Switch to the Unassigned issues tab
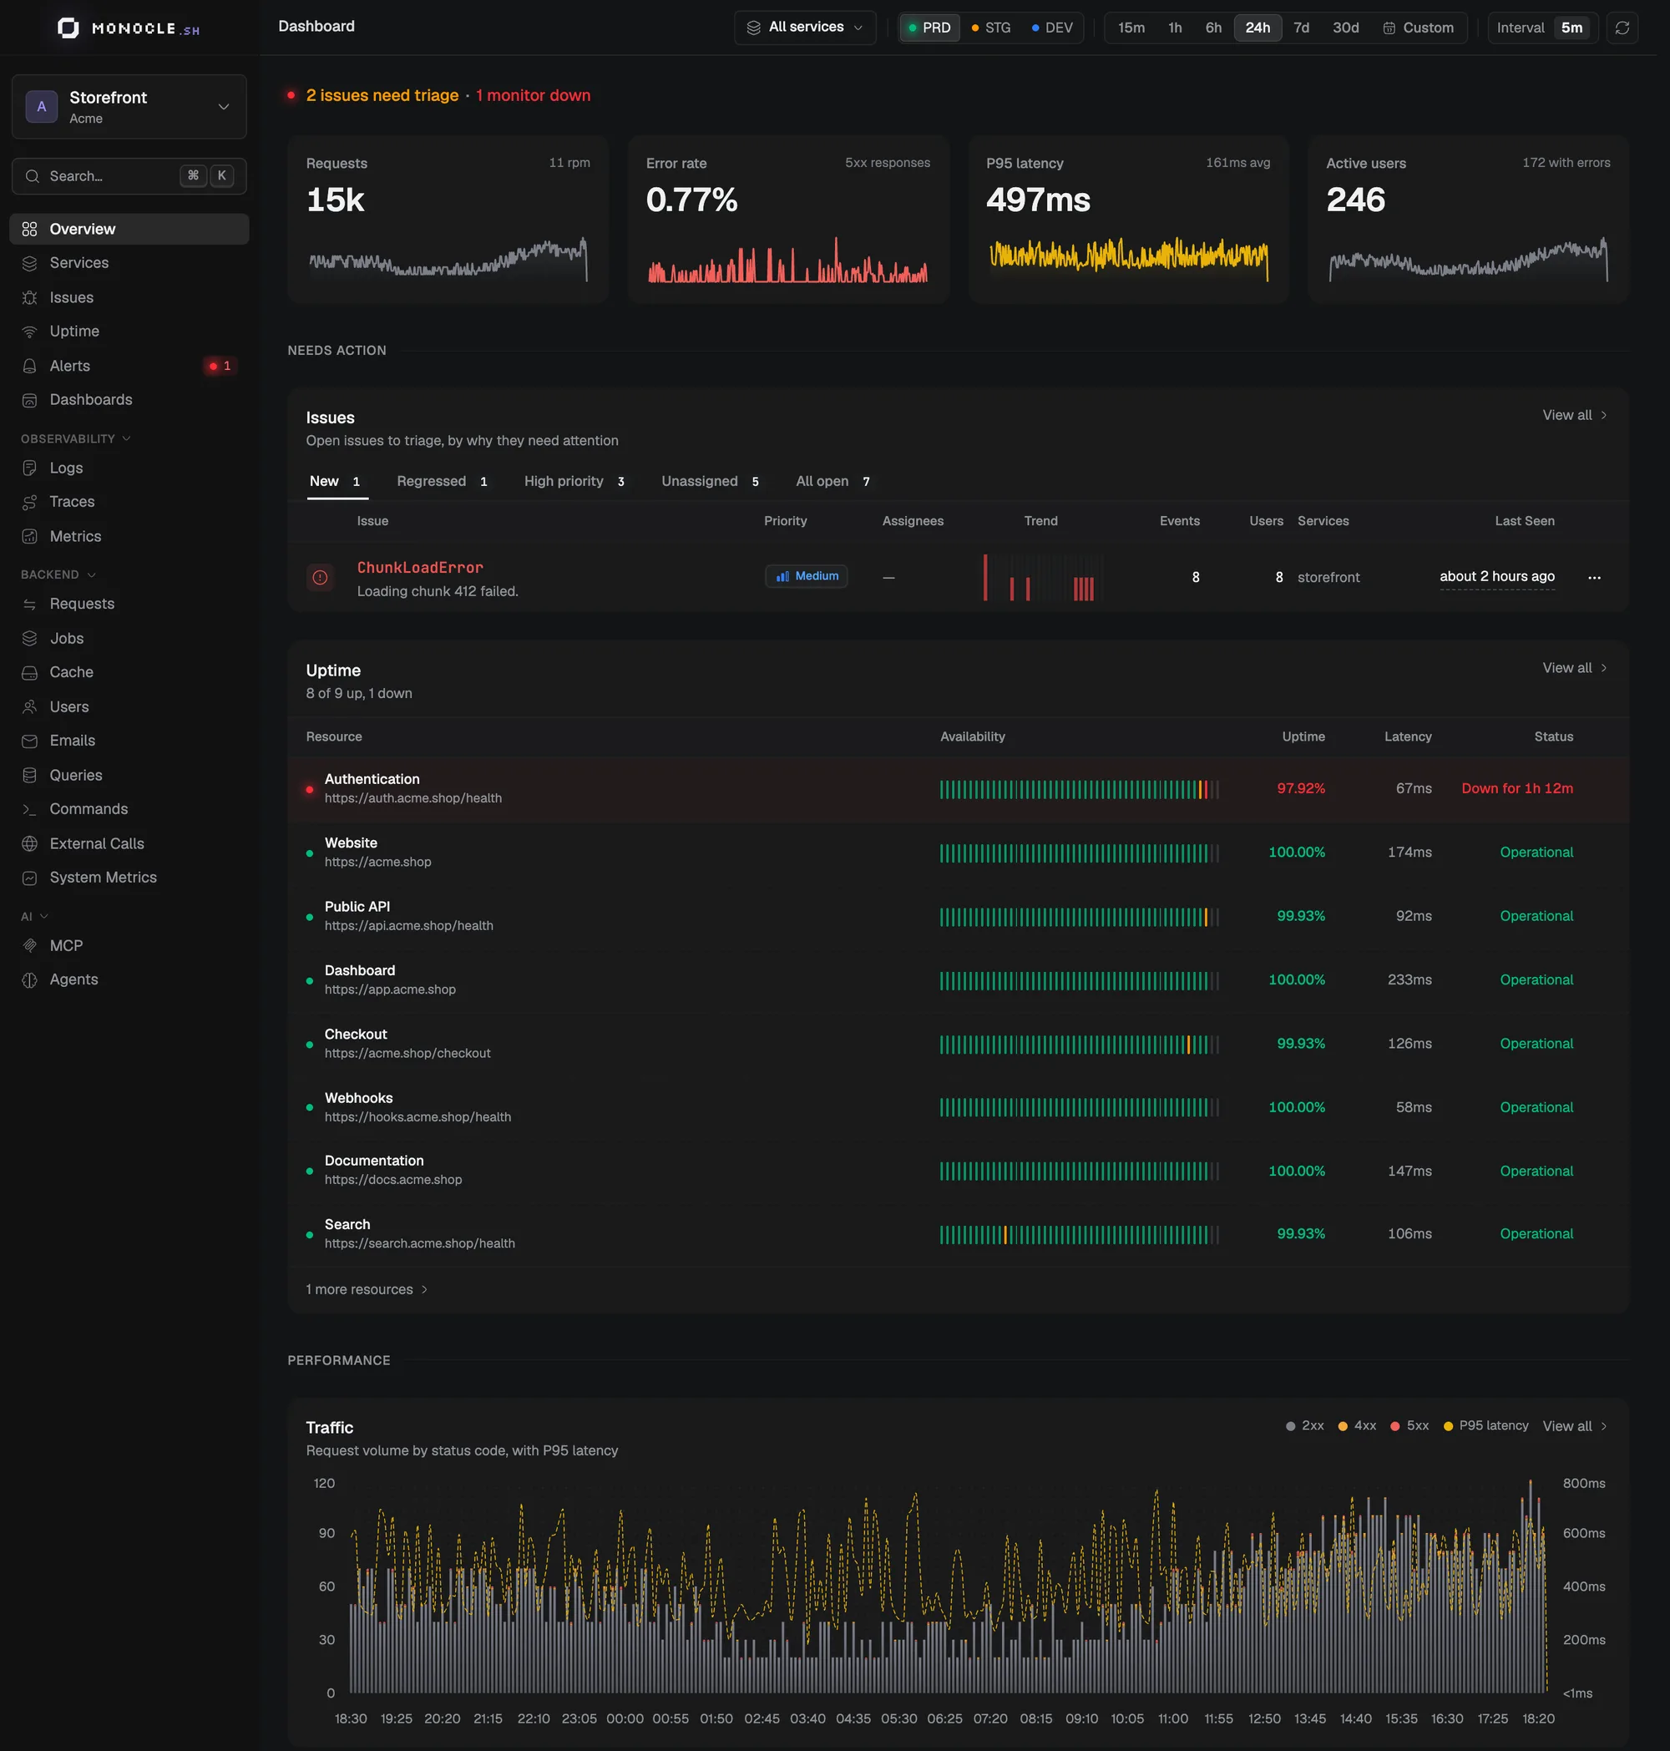Image resolution: width=1670 pixels, height=1751 pixels. point(711,482)
